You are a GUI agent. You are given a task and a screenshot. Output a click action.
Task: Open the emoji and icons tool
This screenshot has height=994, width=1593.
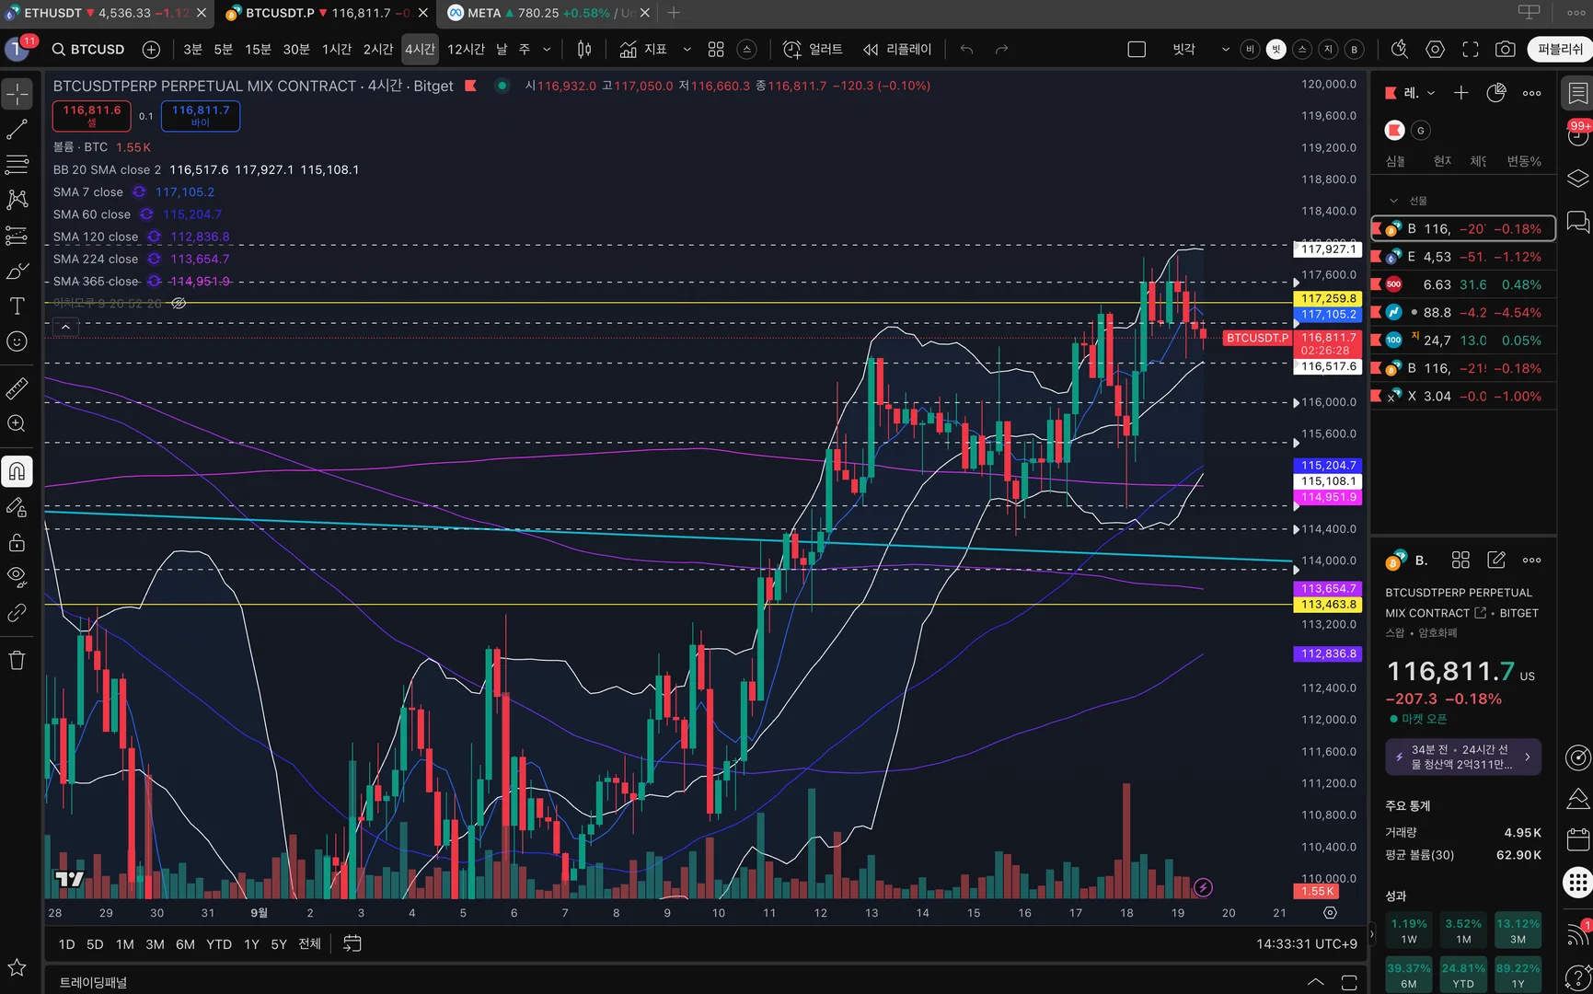[x=17, y=341]
